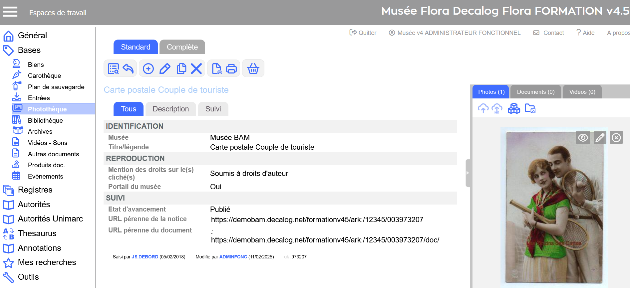Switch to the Complète view tab

click(x=182, y=47)
